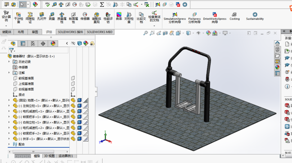
Task: Run 性能评估 performance evaluation
Action: [108, 17]
